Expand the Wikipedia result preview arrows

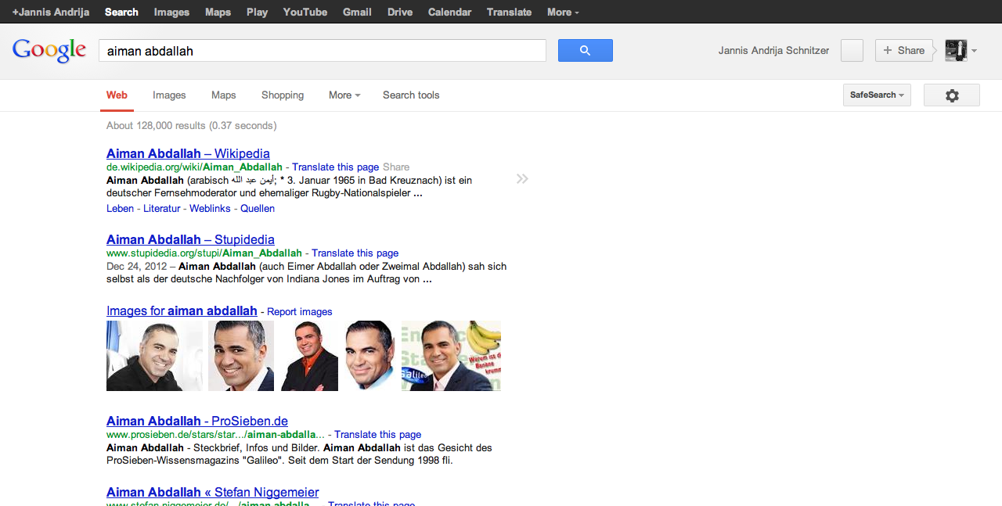click(522, 179)
